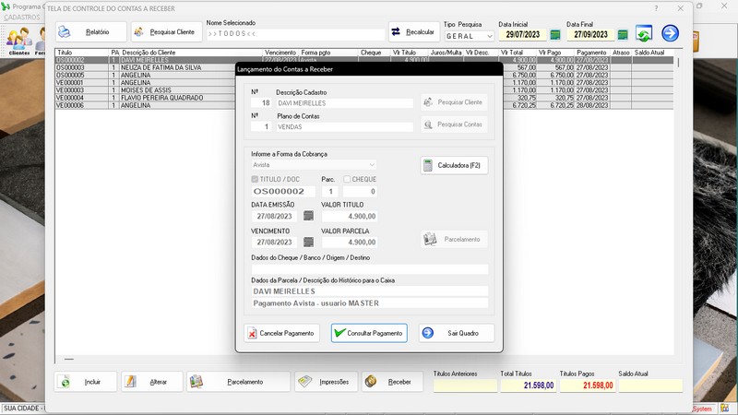Toggle the CHEQUE checkbox

pos(347,179)
